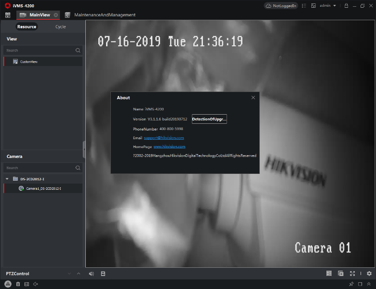376x289 pixels.
Task: Open the MaintenanceAndManagement tab
Action: point(100,15)
